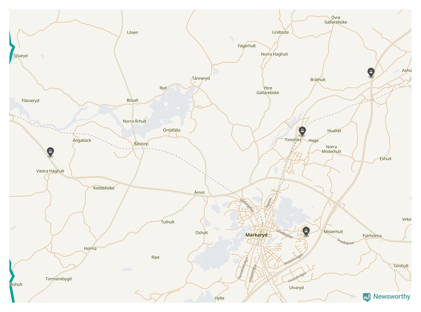The image size is (421, 312).
Task: Open the Newsworthy link text
Action: (392, 297)
